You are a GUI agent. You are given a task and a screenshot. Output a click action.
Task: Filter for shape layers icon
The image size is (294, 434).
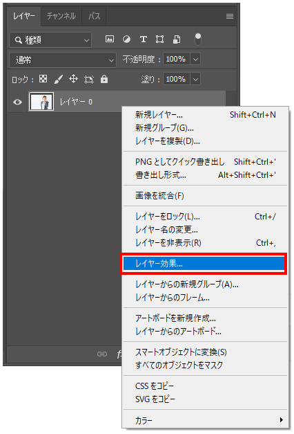point(159,39)
